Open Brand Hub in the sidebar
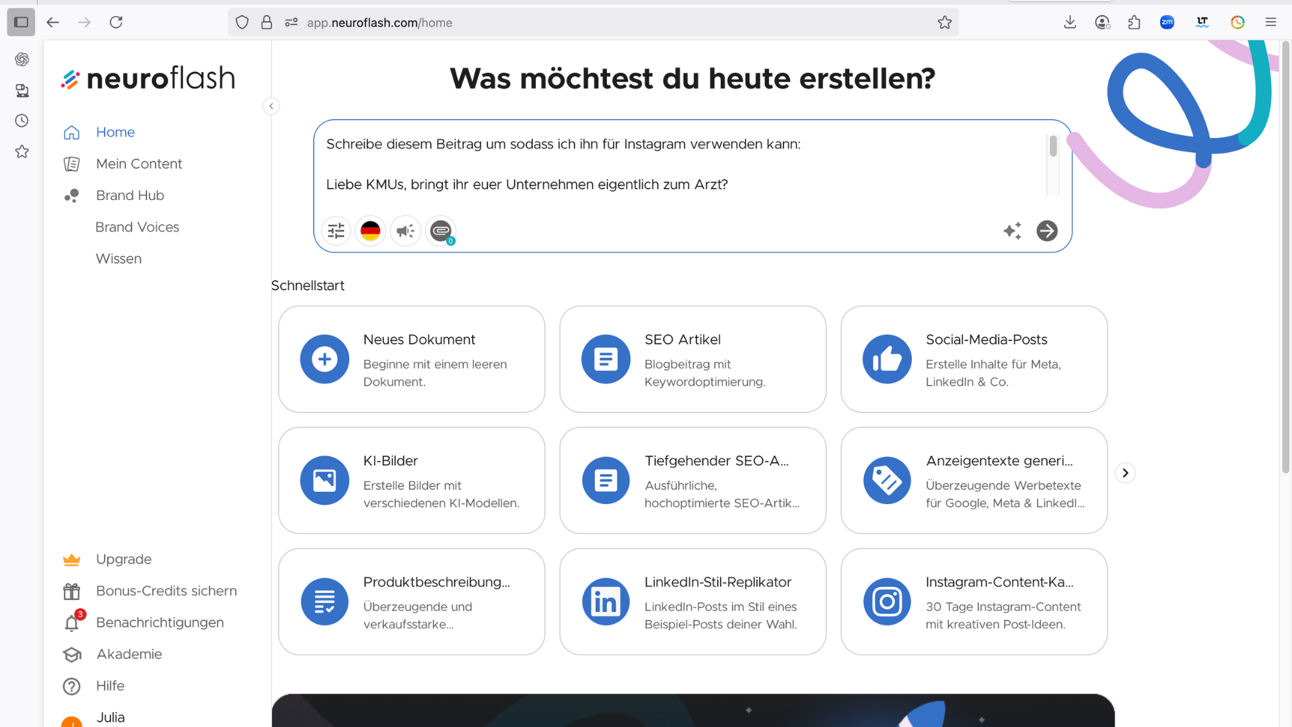This screenshot has width=1292, height=727. 130,195
